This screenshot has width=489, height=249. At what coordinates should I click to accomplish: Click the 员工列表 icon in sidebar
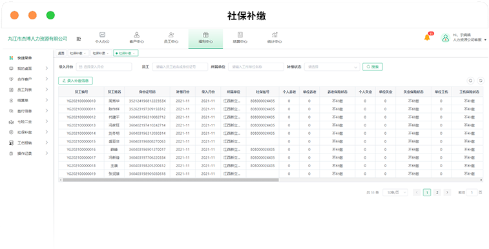[x=11, y=90]
